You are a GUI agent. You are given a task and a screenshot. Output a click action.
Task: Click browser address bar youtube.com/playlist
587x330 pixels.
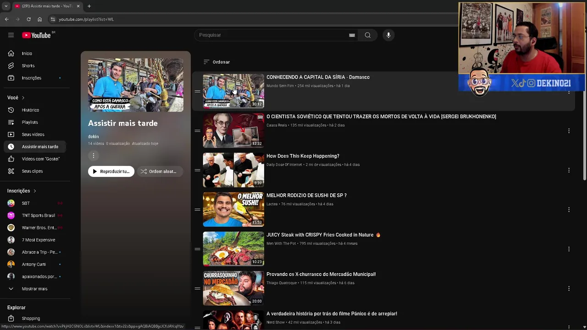86,19
